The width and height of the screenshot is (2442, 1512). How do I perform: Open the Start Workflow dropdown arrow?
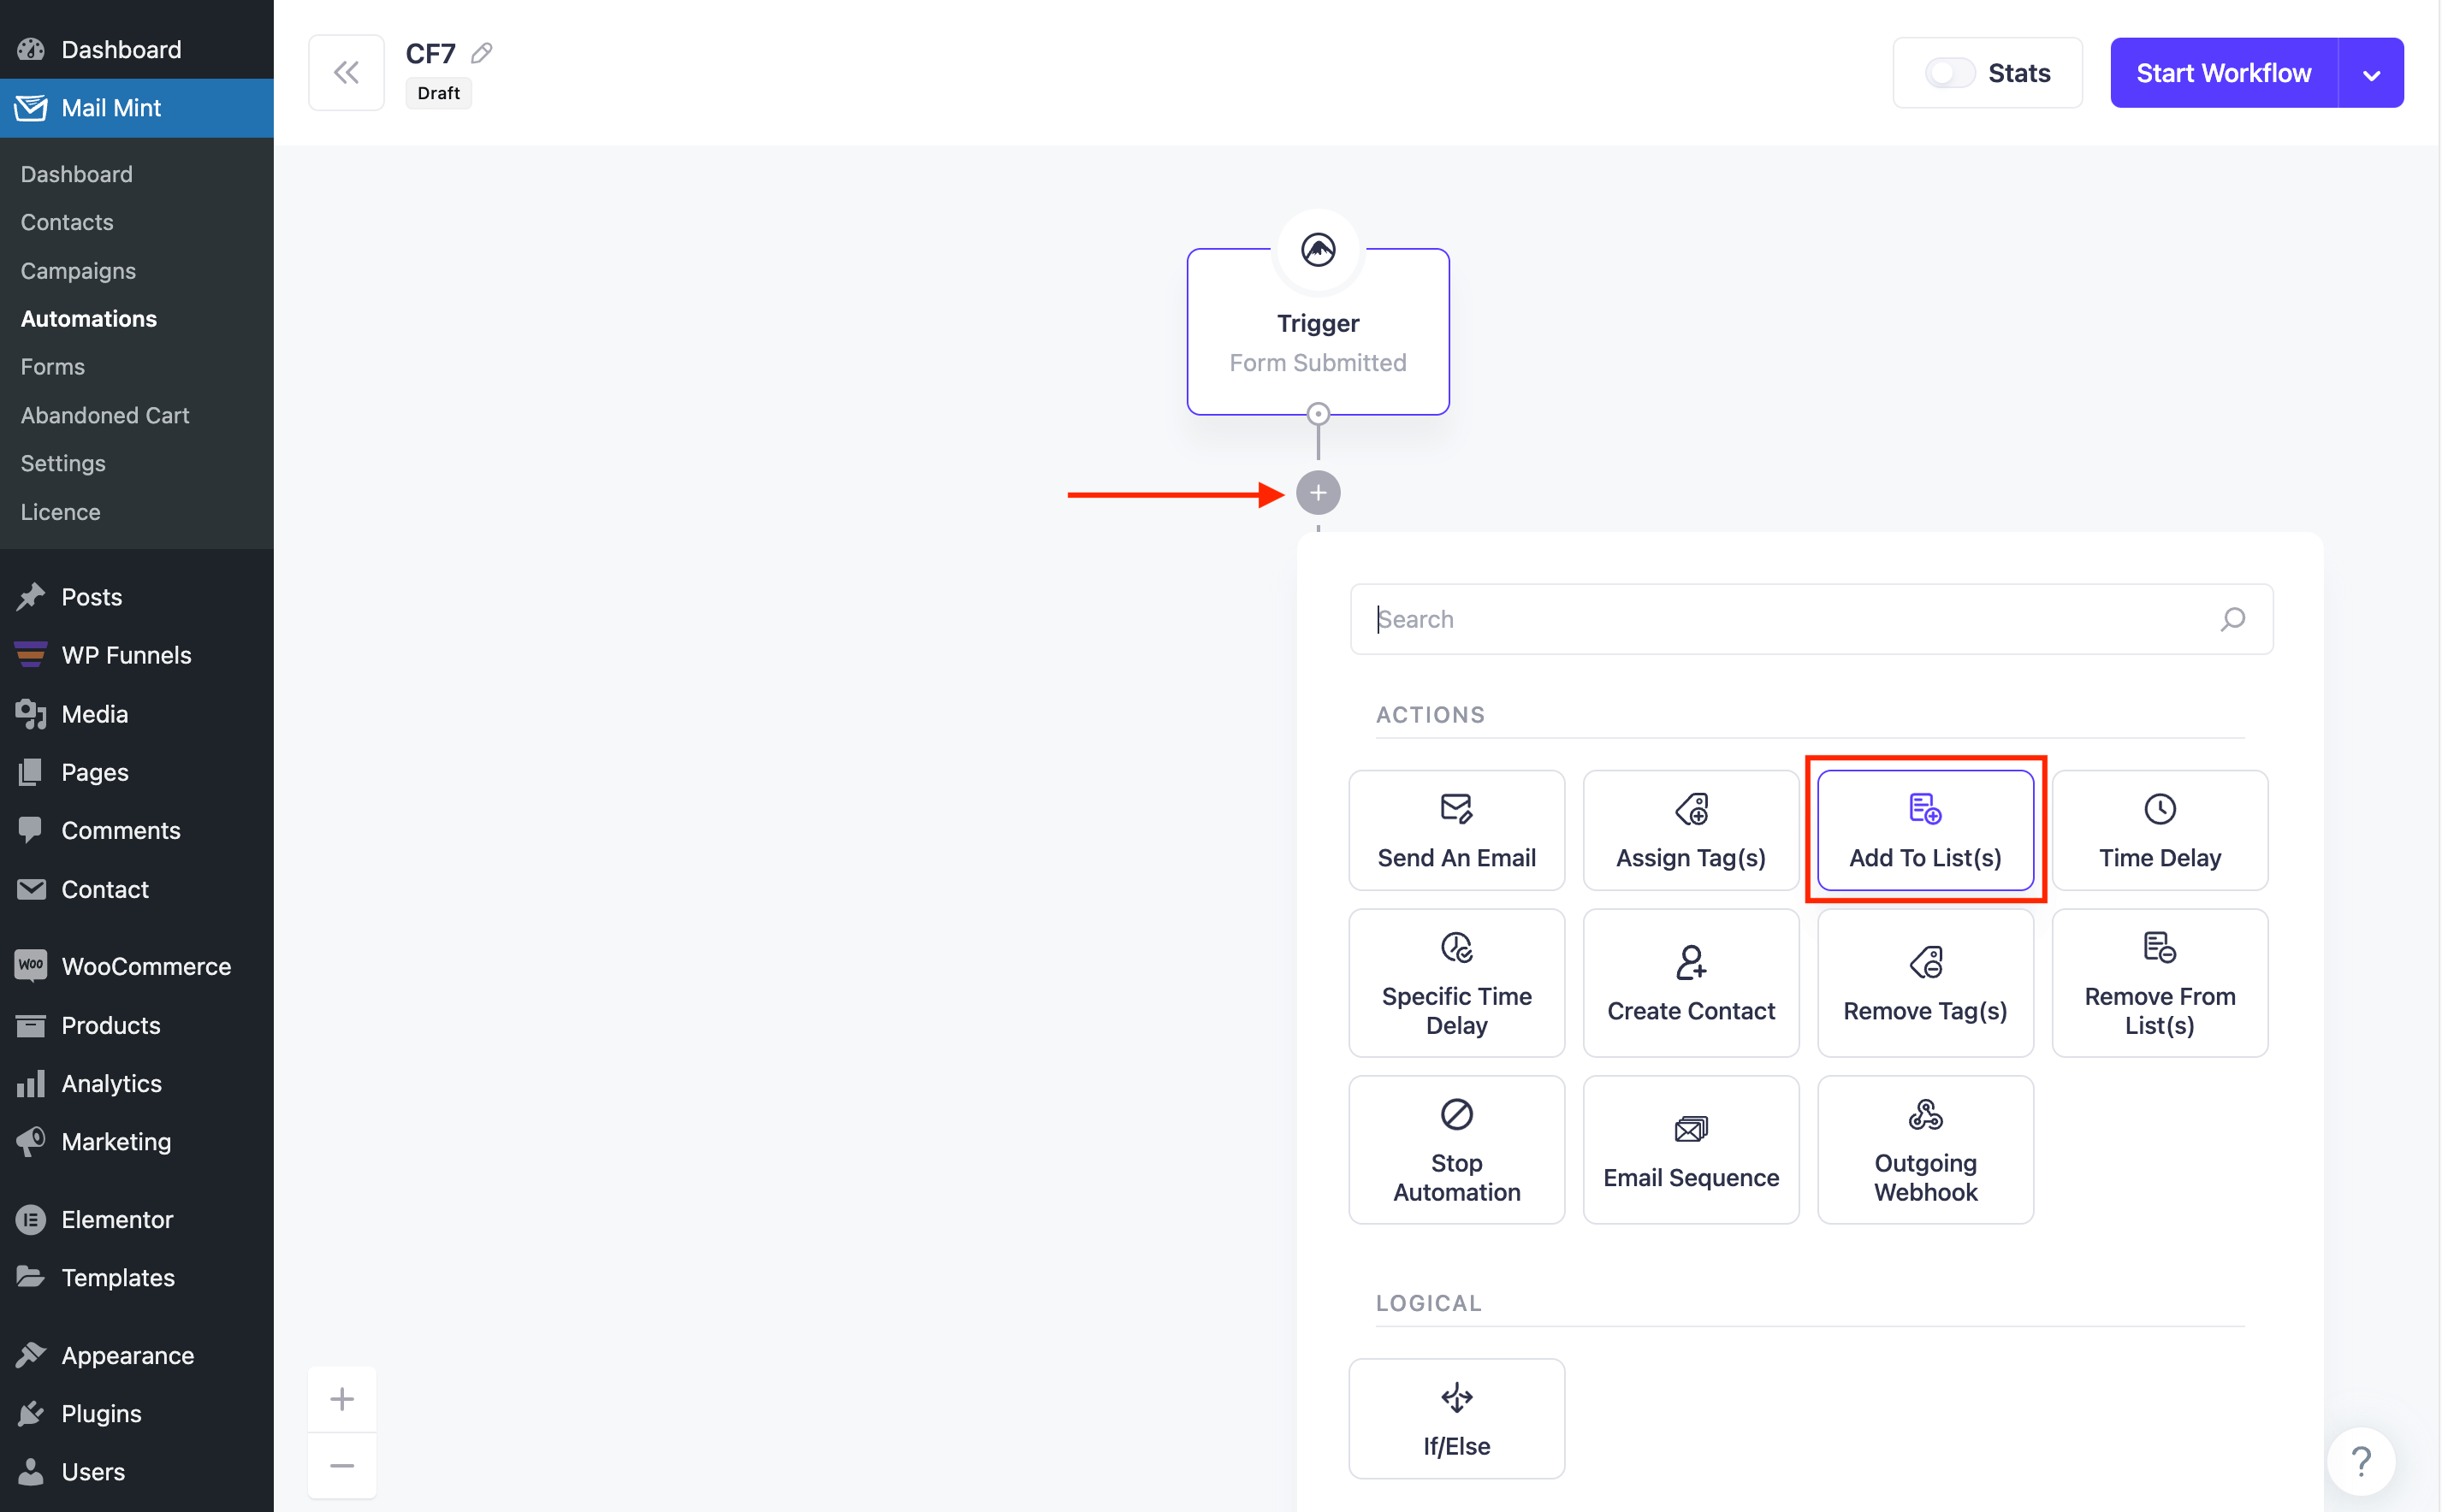point(2371,72)
